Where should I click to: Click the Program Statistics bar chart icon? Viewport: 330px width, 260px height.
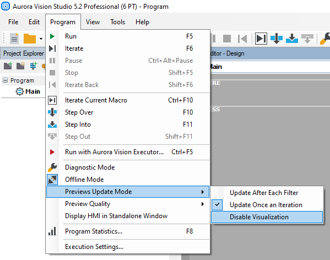pyautogui.click(x=52, y=231)
